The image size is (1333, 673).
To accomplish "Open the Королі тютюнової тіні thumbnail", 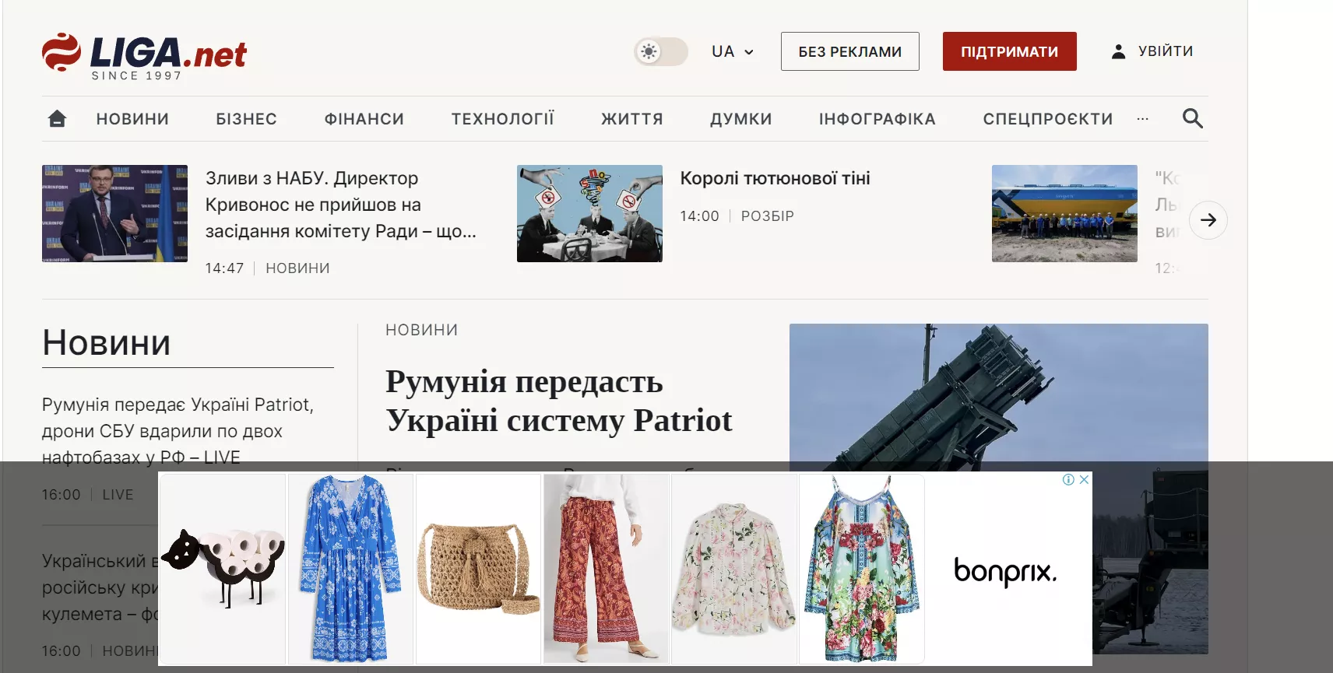I will pos(589,213).
